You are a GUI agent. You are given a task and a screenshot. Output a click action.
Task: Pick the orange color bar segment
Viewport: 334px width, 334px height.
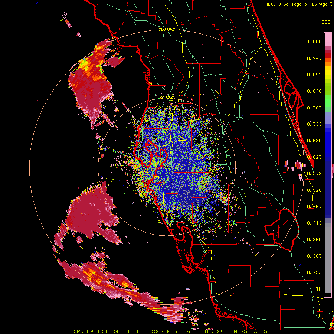[328, 64]
